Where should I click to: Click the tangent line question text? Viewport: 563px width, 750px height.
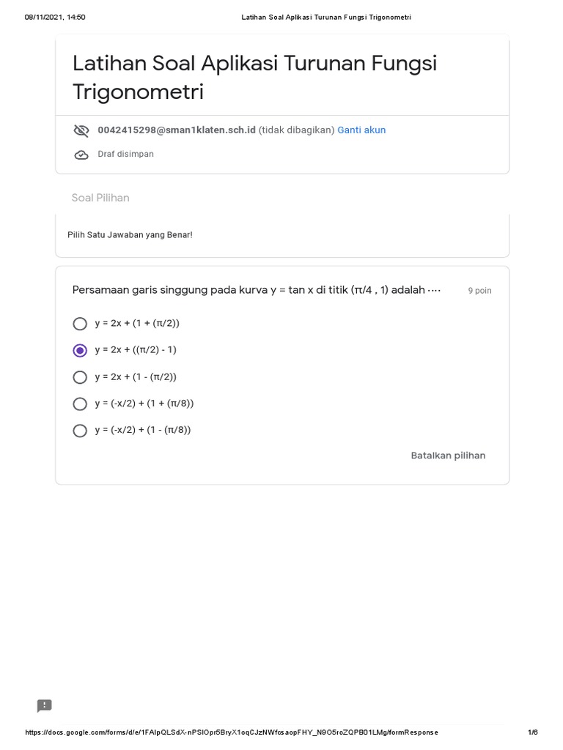257,290
